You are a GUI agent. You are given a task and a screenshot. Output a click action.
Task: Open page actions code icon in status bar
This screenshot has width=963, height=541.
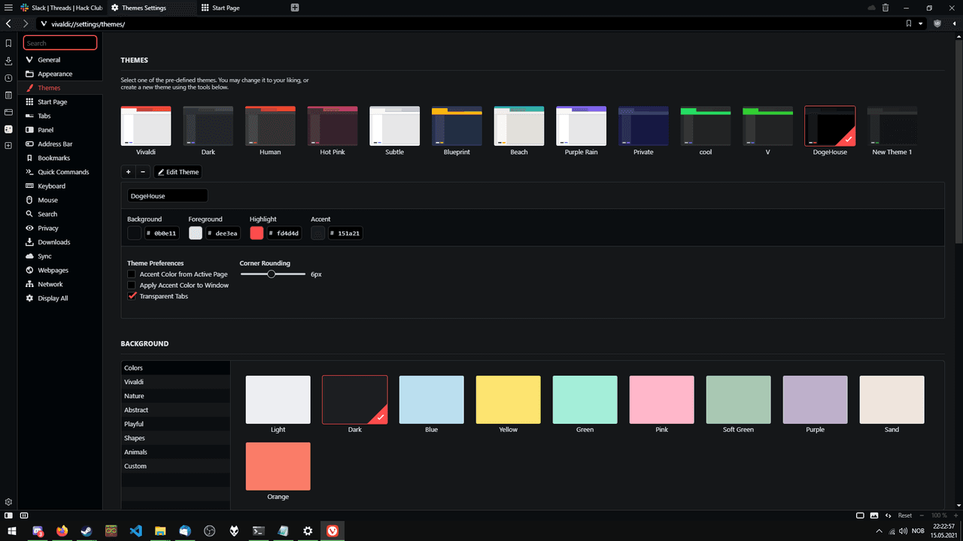(889, 515)
